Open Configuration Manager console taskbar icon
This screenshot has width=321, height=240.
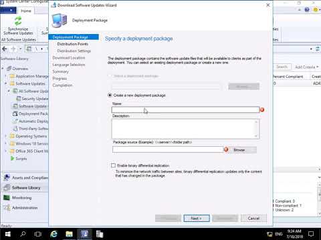(84, 234)
